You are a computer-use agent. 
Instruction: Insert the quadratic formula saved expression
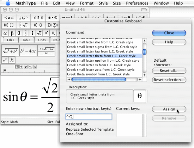click(x=46, y=50)
